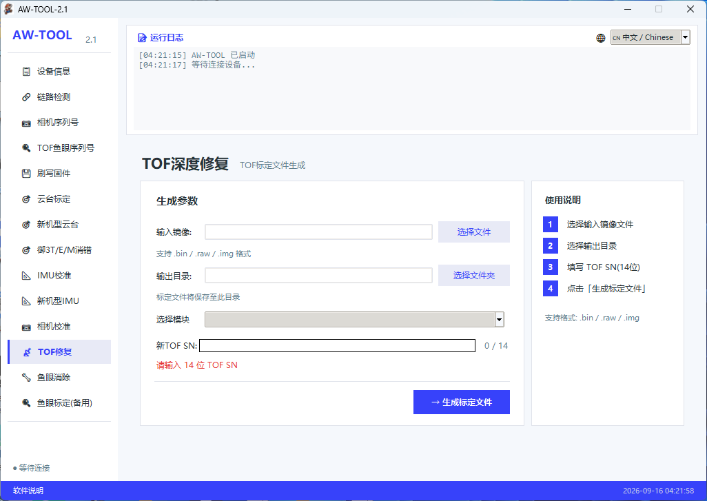Click the instruction step "选择输出目录"
This screenshot has width=707, height=501.
591,246
